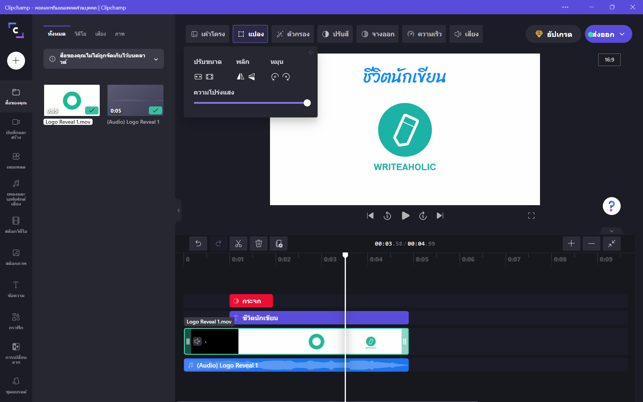The height and width of the screenshot is (402, 643).
Task: Undo the last action
Action: click(198, 244)
